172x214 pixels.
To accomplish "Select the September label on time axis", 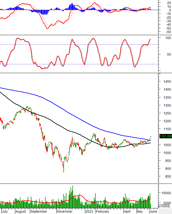I will point(39,211).
